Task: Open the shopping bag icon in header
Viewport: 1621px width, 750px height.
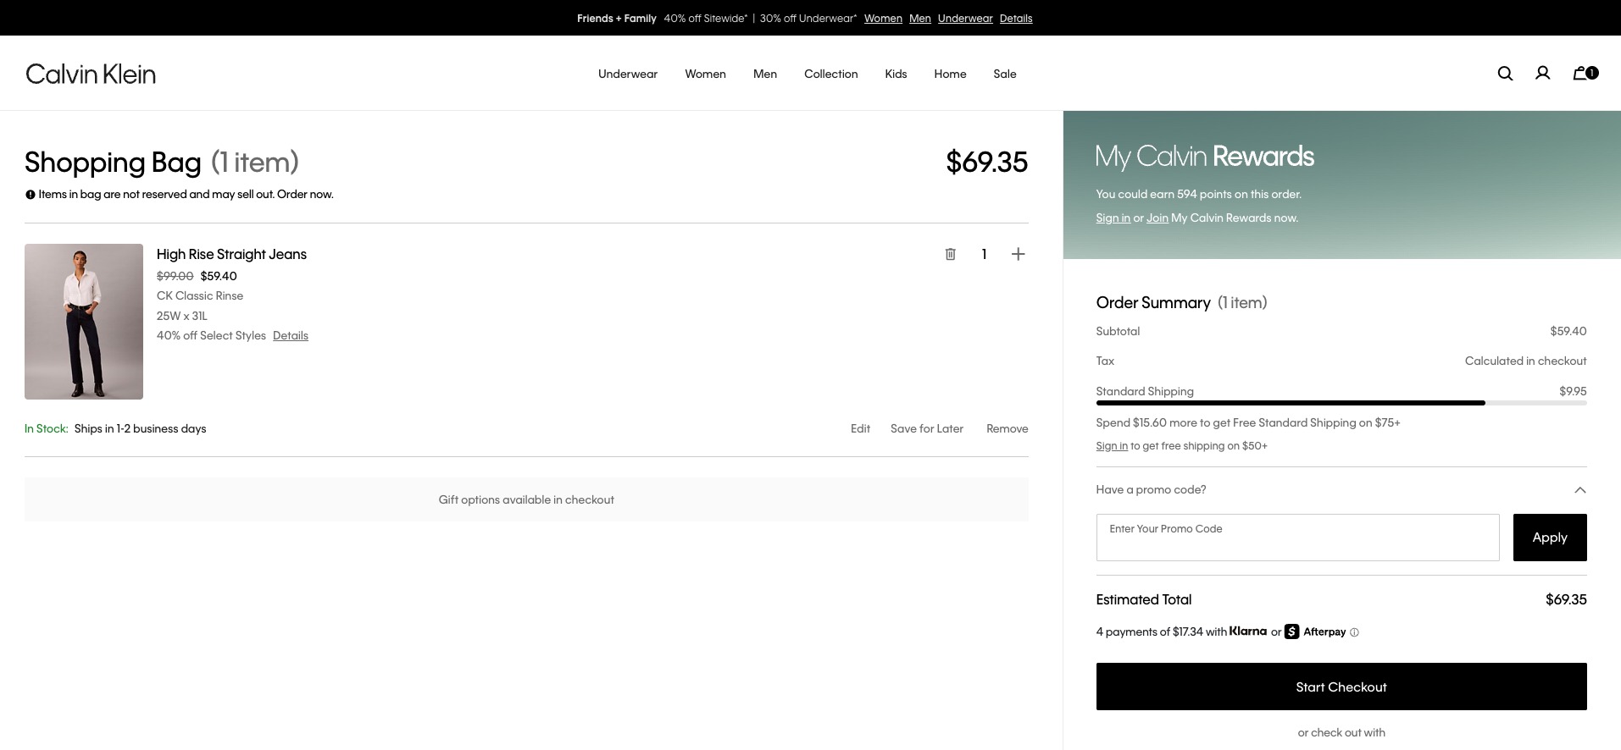Action: [1585, 73]
